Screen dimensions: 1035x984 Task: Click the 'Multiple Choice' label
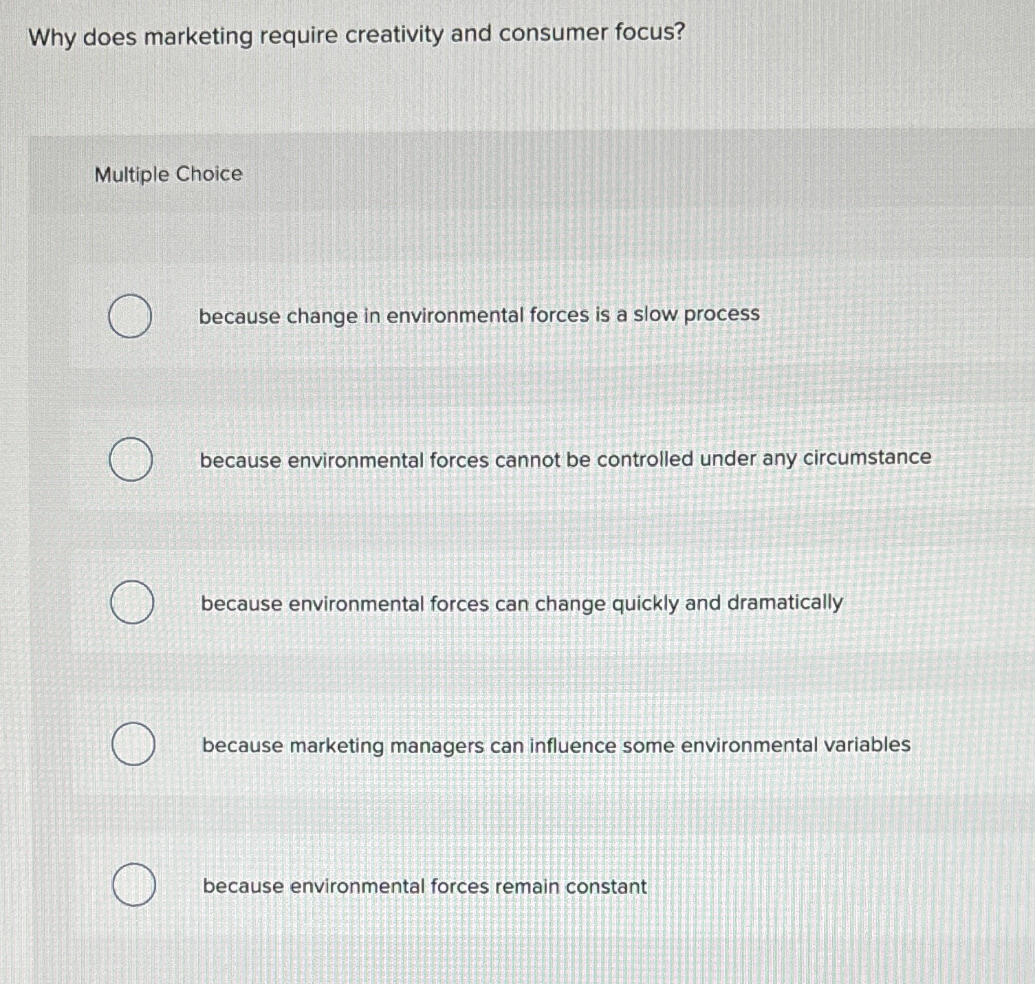[167, 175]
